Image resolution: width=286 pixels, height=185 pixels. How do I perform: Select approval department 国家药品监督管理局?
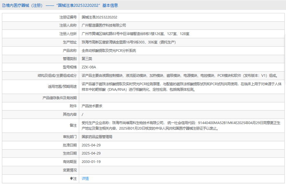97,137
